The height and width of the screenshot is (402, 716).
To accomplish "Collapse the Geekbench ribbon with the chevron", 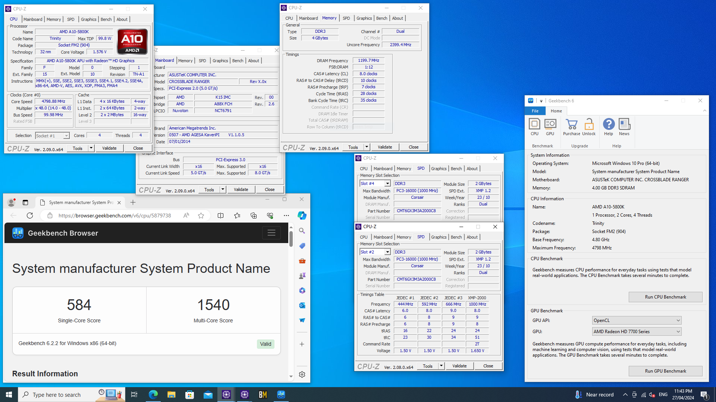I will tap(704, 111).
